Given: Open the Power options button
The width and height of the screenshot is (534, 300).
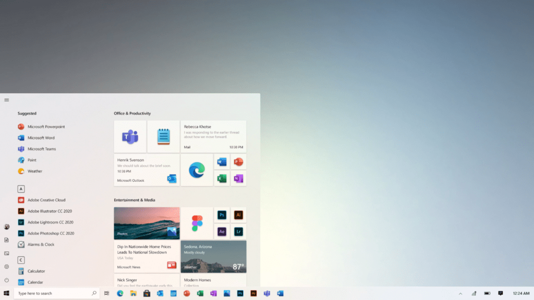Looking at the screenshot, I should (6, 280).
